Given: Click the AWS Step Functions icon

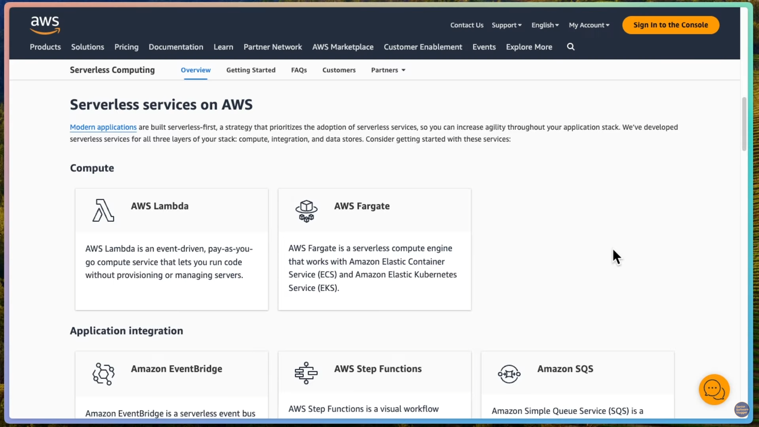Looking at the screenshot, I should [306, 373].
